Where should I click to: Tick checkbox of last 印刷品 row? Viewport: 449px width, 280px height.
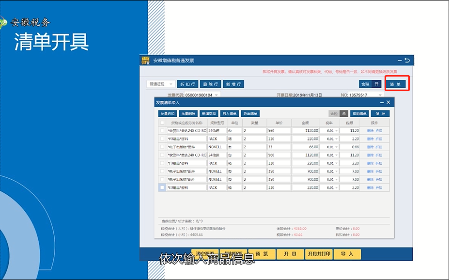[x=162, y=187]
